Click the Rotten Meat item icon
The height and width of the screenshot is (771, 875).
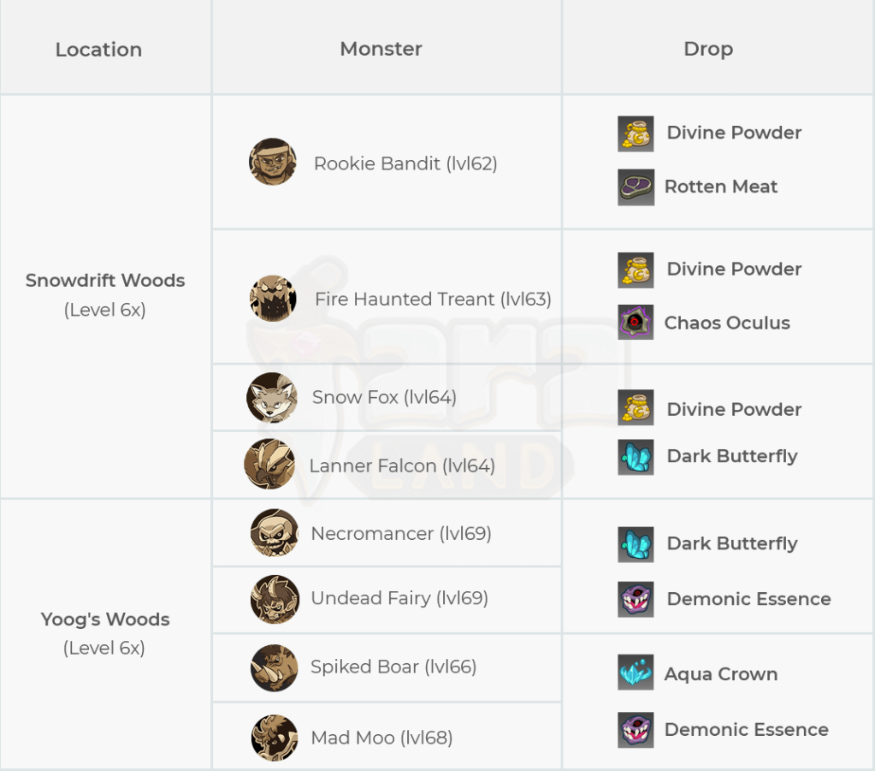pyautogui.click(x=636, y=187)
